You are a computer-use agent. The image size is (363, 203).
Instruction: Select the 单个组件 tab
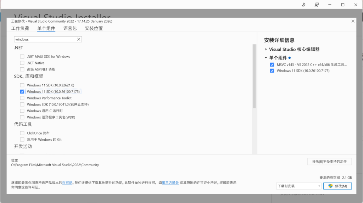[x=46, y=28]
